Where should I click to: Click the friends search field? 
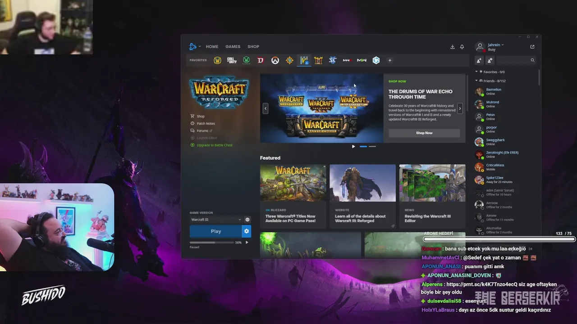coord(516,60)
